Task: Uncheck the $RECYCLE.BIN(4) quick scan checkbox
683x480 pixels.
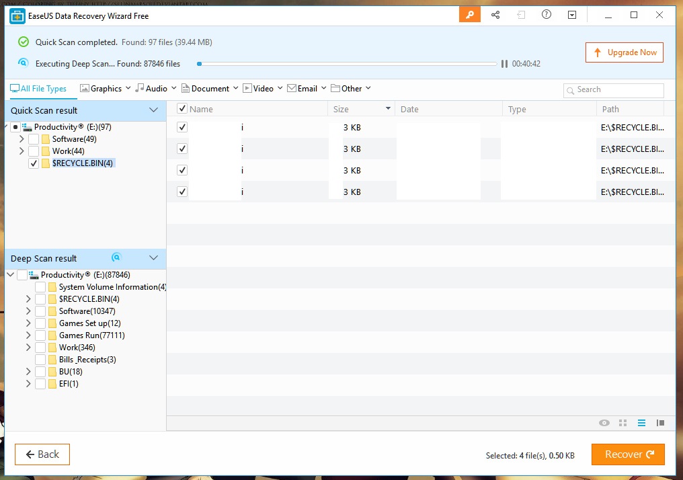Action: [x=34, y=163]
